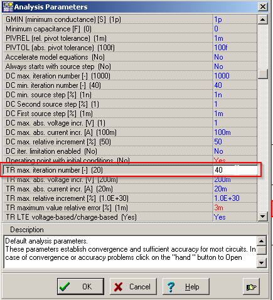Cancel the Analysis Parameters dialog

tap(133, 286)
